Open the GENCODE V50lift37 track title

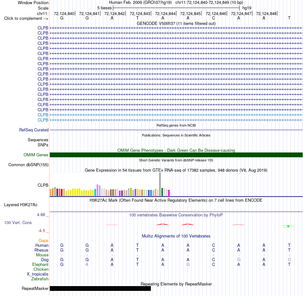click(x=176, y=23)
